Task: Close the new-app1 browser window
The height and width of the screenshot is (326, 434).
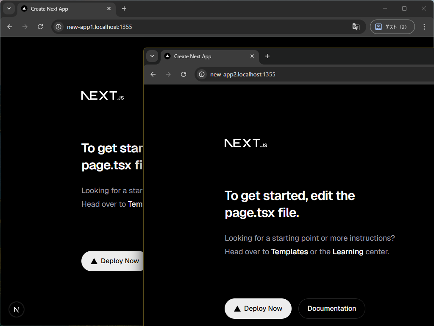Action: [423, 8]
